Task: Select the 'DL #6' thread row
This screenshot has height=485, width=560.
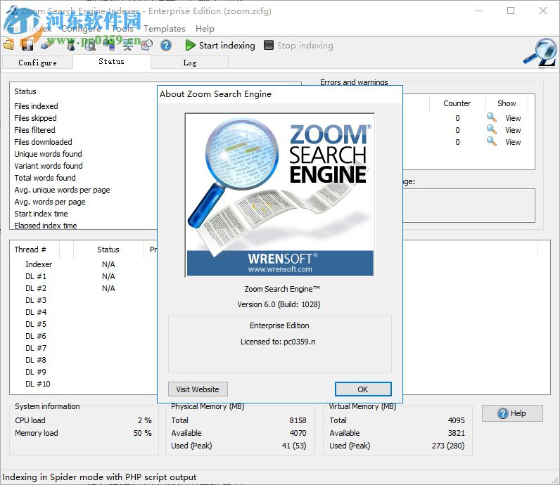Action: click(x=36, y=336)
